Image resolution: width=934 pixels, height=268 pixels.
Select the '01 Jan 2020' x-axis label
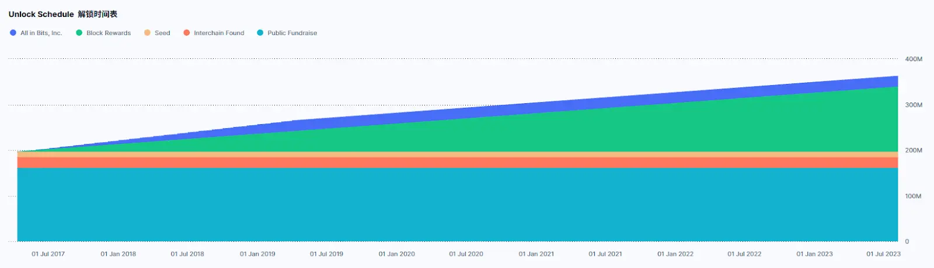click(x=396, y=254)
